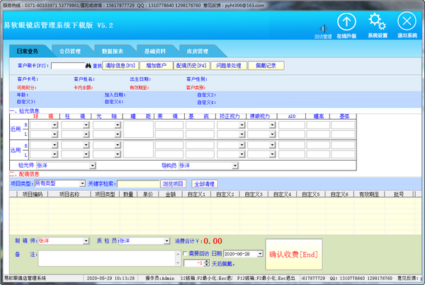This screenshot has width=425, height=285.
Task: Toggle the 需要回访 checkbox
Action: (x=186, y=253)
